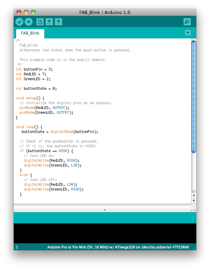Open the tab menu dropdown arrow
This screenshot has height=269, width=210.
(188, 33)
